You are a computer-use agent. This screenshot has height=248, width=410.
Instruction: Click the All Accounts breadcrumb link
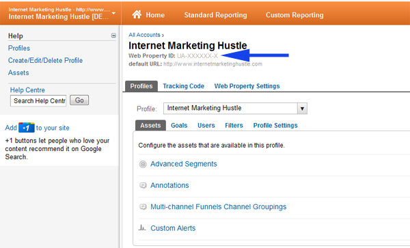click(x=144, y=35)
